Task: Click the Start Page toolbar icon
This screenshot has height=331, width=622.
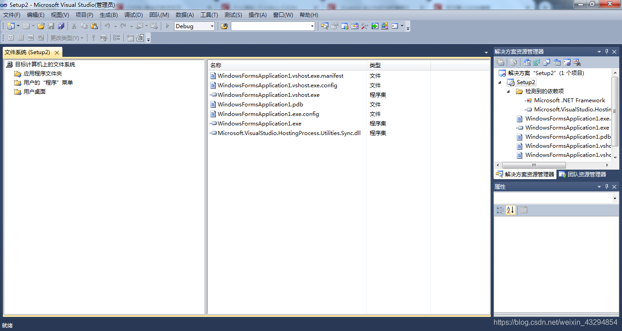Action: point(374,26)
